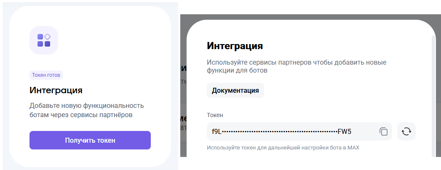Click the token prefix "f9L"
441x170 pixels.
216,132
